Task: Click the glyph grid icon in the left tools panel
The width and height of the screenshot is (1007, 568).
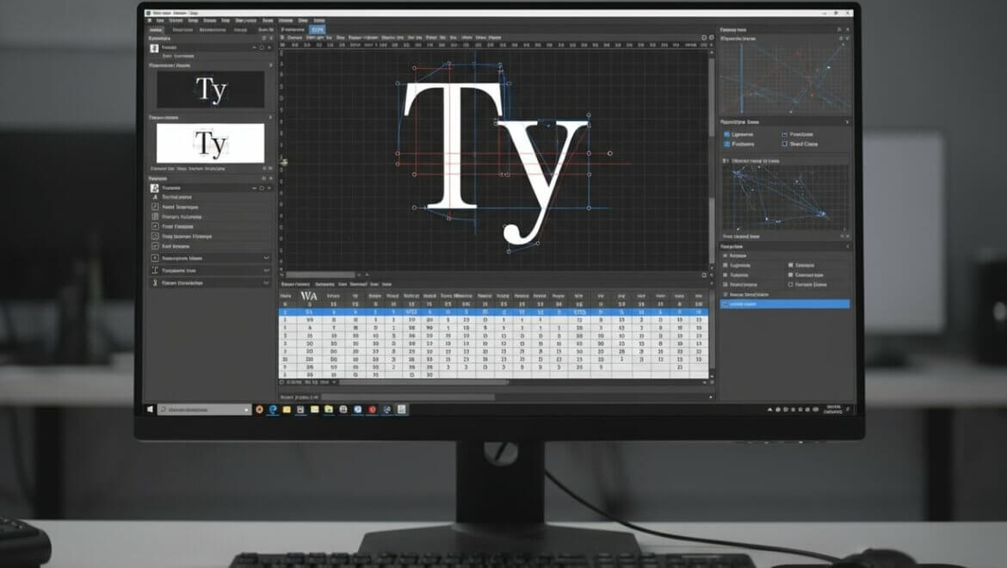Action: (x=154, y=217)
